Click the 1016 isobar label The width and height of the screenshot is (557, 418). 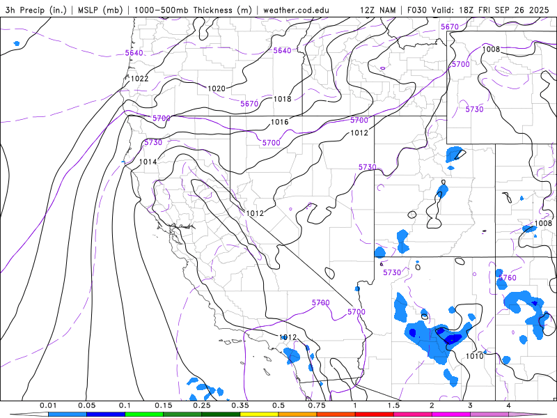coord(280,122)
